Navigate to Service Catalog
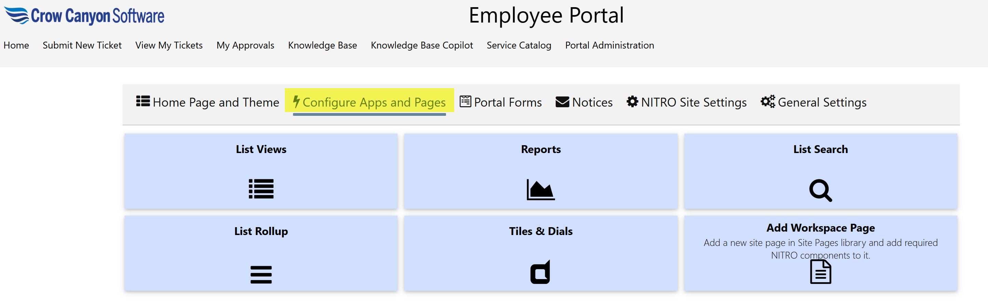 click(518, 45)
